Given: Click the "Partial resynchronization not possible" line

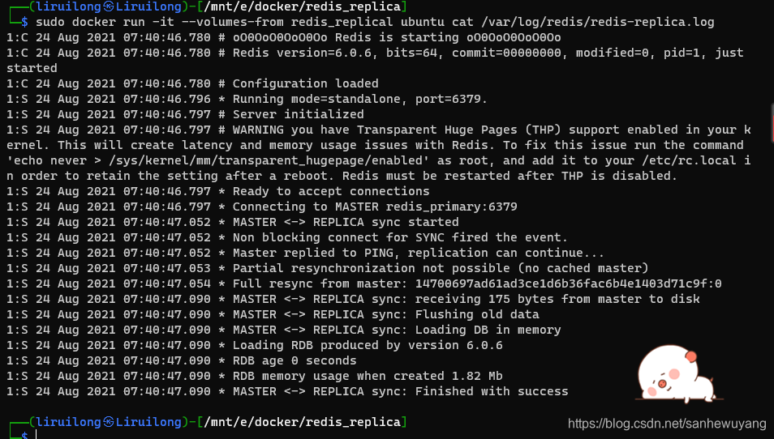Looking at the screenshot, I should point(441,268).
